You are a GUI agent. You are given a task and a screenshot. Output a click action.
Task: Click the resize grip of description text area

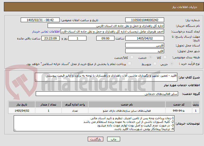pyautogui.click(x=36, y=80)
